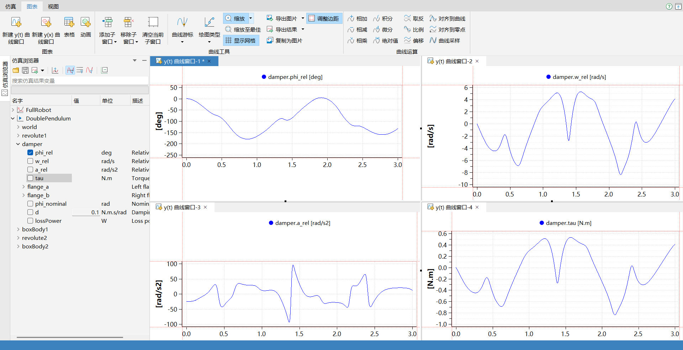Select the 曲线游标 curve cursor tool
This screenshot has height=350, width=683.
[182, 23]
